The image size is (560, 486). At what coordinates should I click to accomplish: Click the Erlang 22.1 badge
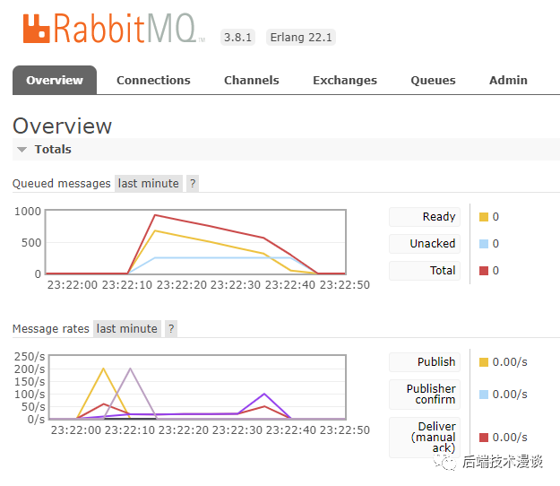pyautogui.click(x=301, y=37)
